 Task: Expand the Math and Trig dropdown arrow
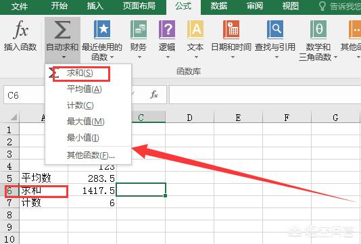pos(335,57)
